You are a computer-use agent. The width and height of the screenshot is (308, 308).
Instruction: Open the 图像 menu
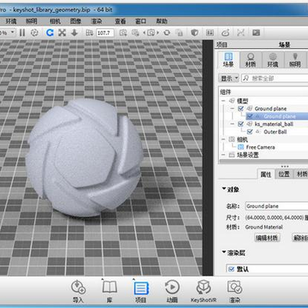tap(75, 21)
